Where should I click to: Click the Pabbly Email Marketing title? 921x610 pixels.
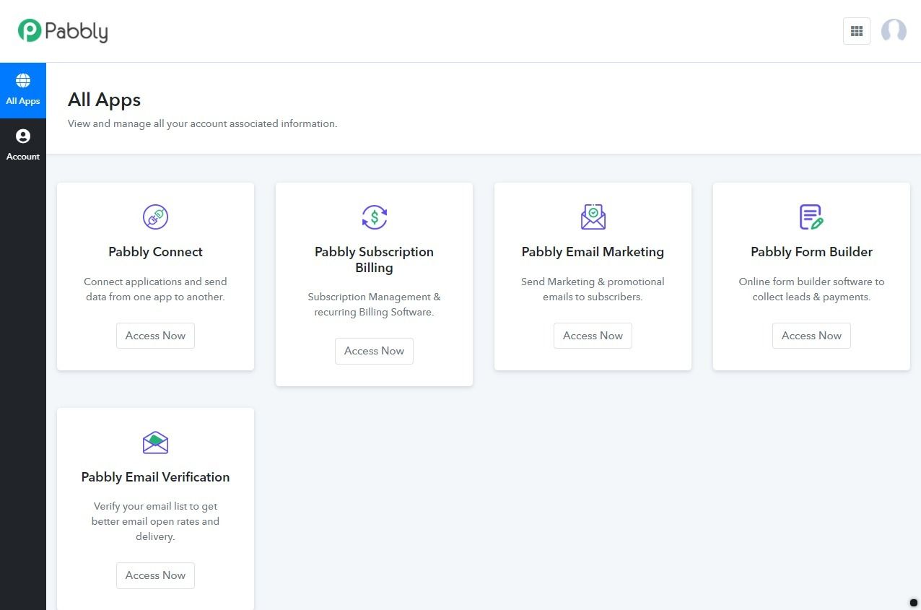[x=593, y=252]
